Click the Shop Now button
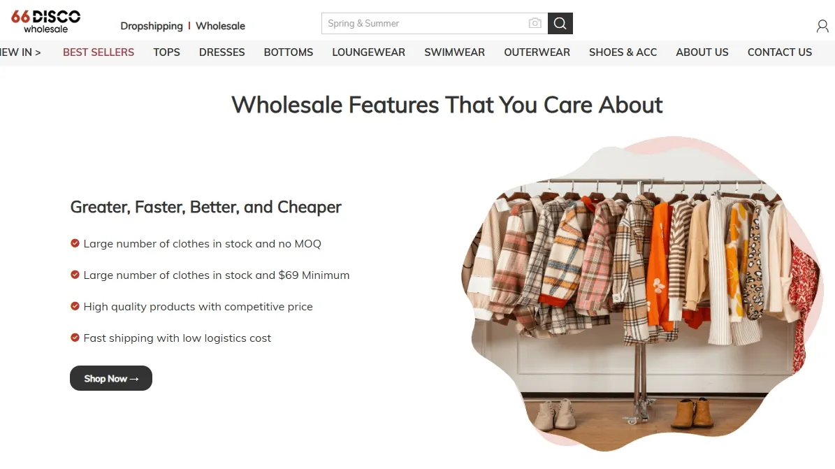This screenshot has height=469, width=835. coord(111,378)
